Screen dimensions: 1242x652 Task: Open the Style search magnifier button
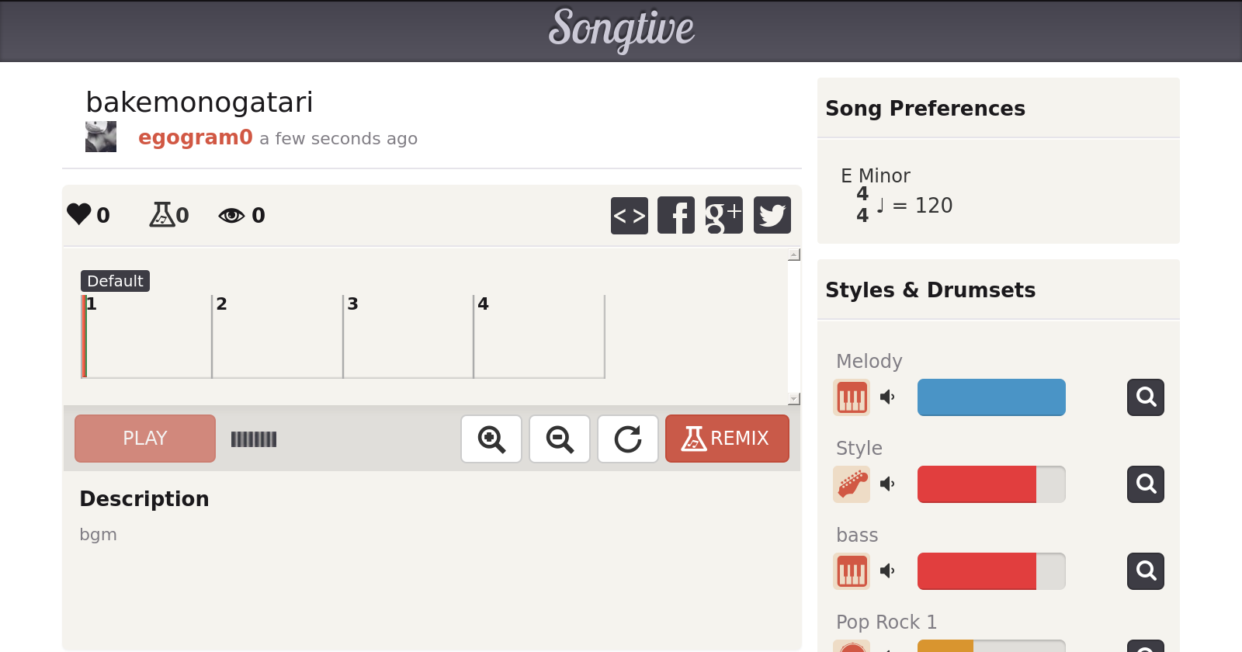(1146, 484)
